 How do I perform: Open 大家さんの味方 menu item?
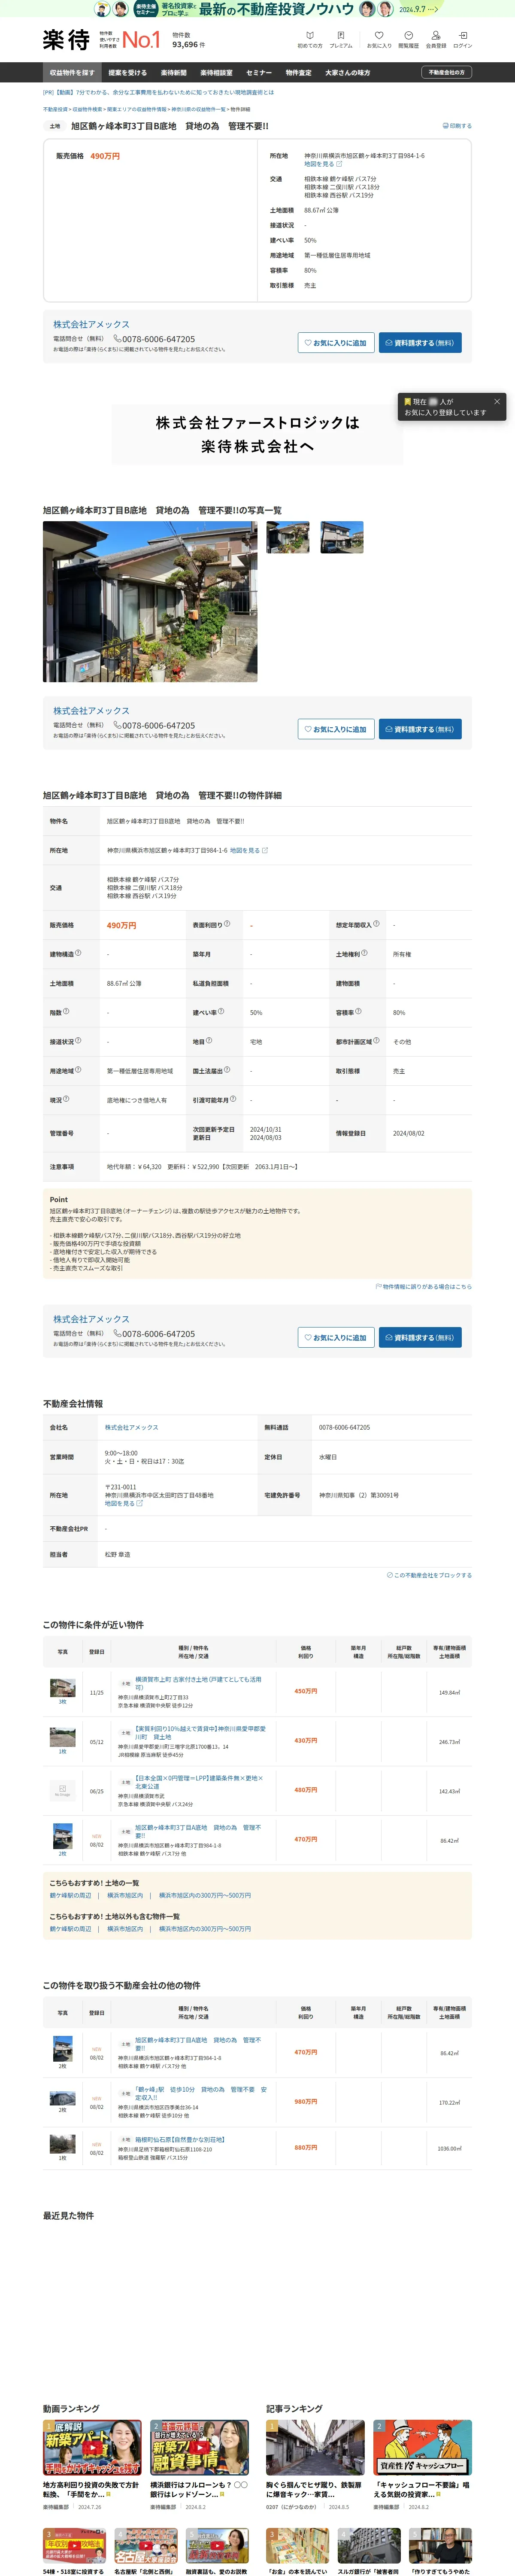[x=347, y=73]
